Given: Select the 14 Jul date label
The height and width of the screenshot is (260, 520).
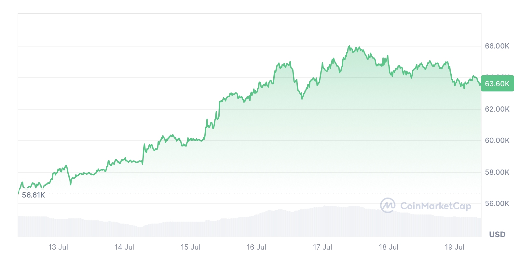Looking at the screenshot, I should [x=124, y=247].
